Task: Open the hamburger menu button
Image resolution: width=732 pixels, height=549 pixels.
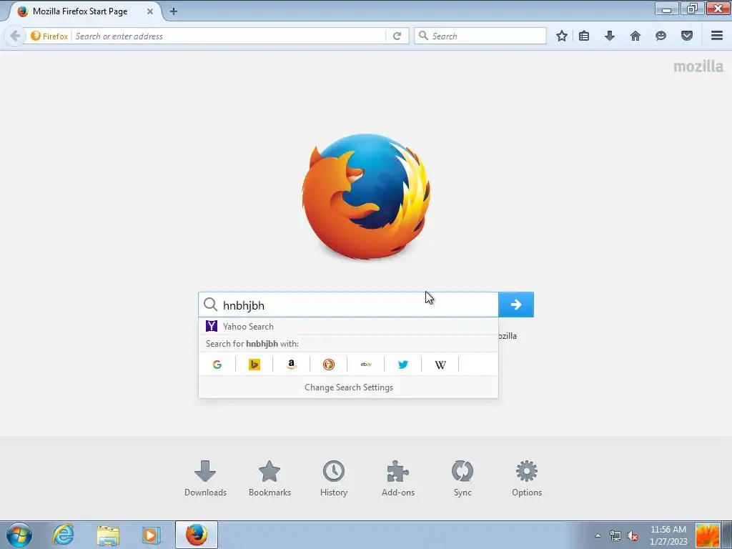Action: [717, 36]
